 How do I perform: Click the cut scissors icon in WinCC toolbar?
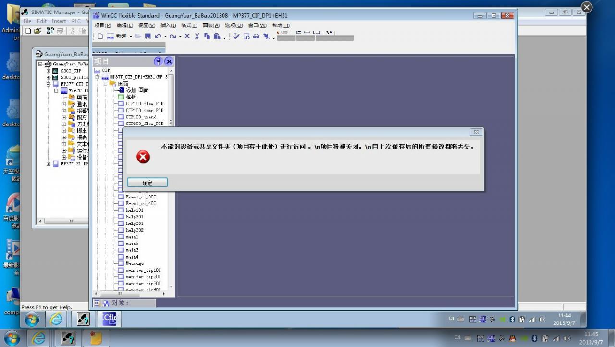(197, 37)
